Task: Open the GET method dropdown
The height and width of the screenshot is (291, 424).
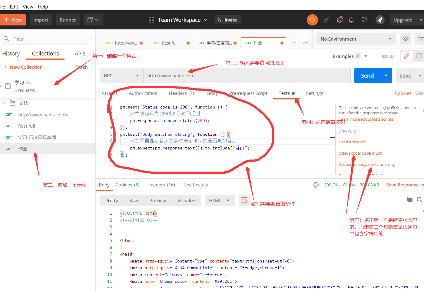Action: 121,75
